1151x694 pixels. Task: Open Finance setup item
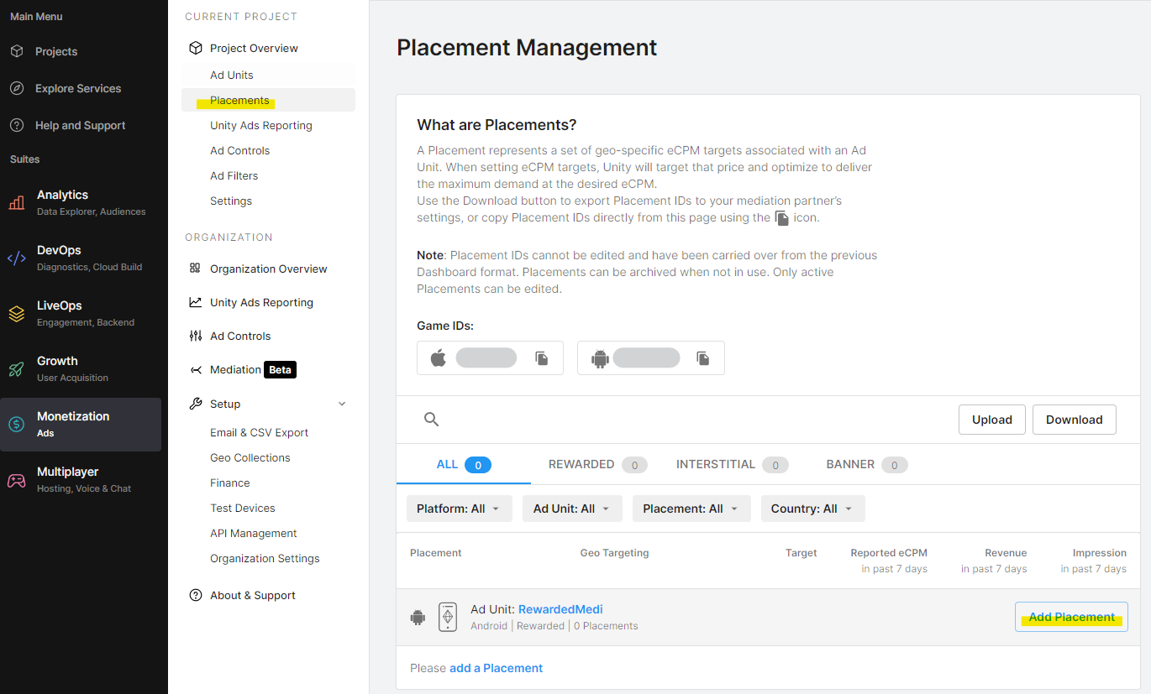pos(230,483)
